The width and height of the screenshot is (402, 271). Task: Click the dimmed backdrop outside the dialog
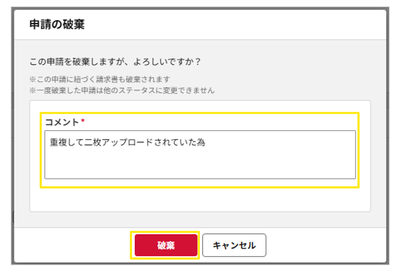(x=5, y=136)
